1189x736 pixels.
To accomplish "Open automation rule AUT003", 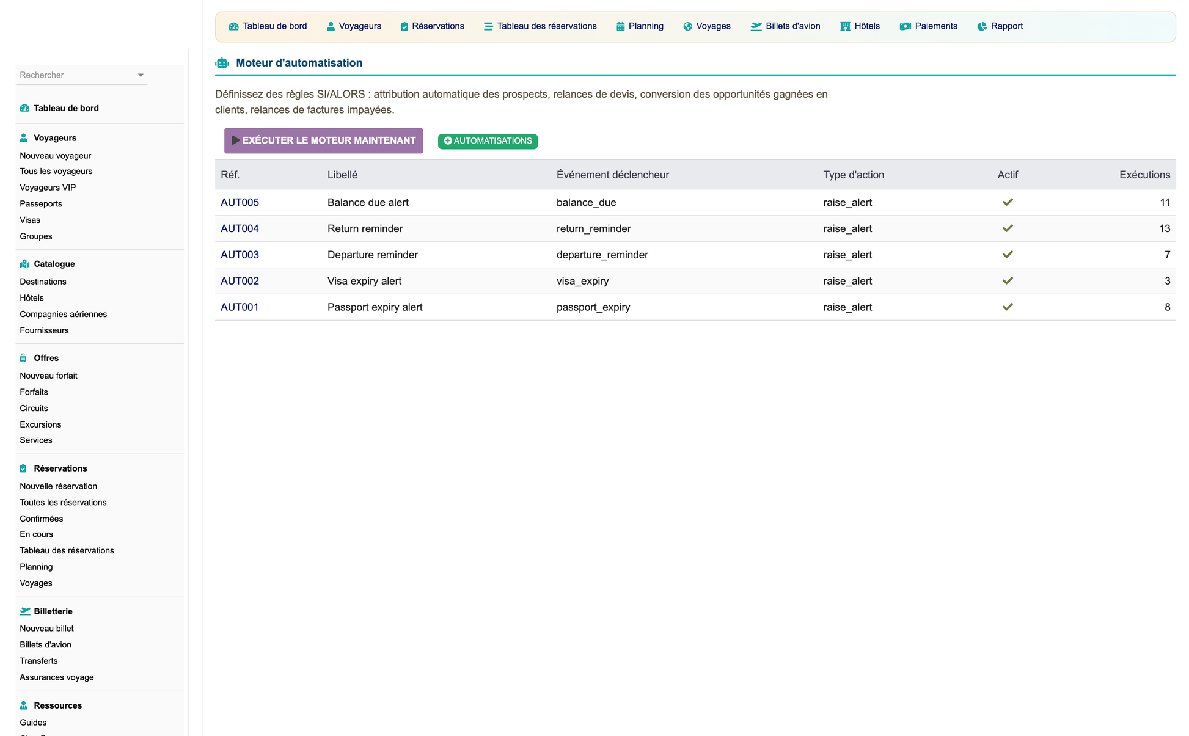I will [240, 255].
